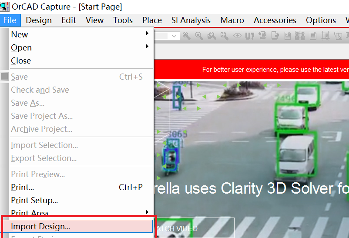This screenshot has width=349, height=238.
Task: Open the Options menu
Action: [321, 20]
